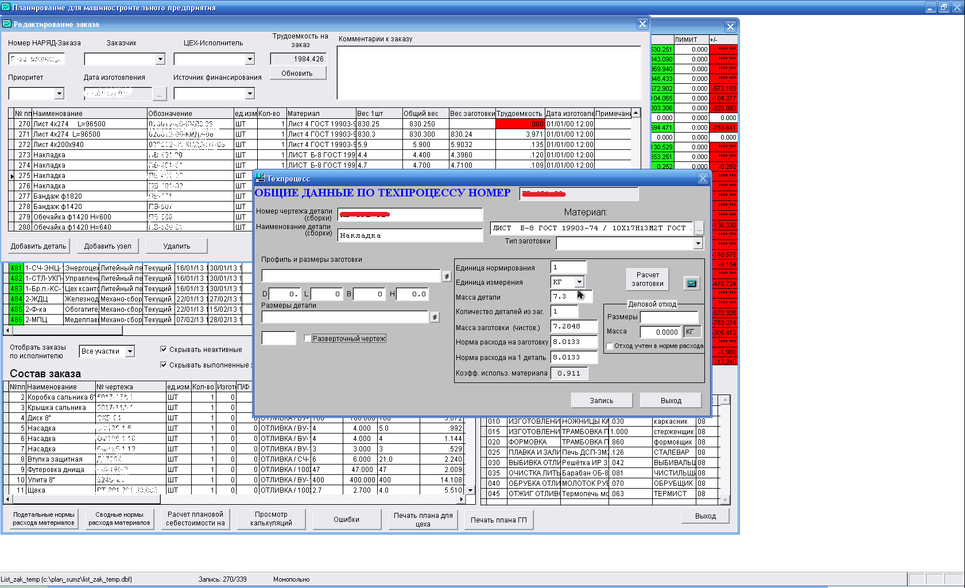Open the Все участки executor filter dropdown
The height and width of the screenshot is (588, 965).
(130, 351)
